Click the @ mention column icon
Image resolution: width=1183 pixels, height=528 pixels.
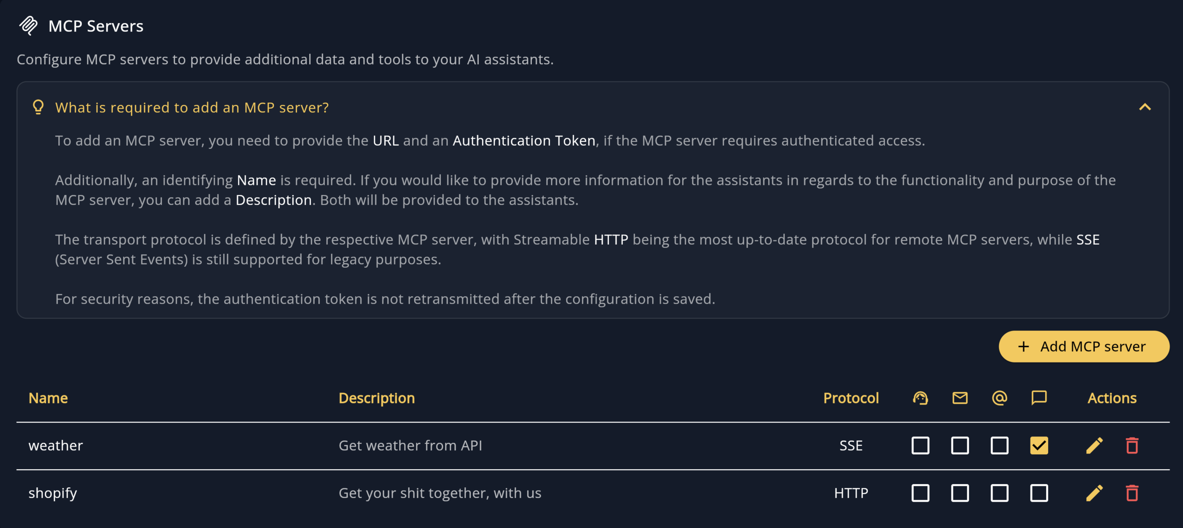pos(999,398)
